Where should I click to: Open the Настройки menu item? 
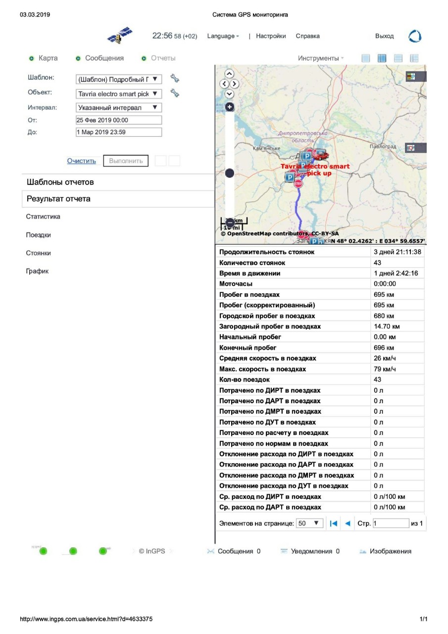click(x=271, y=36)
